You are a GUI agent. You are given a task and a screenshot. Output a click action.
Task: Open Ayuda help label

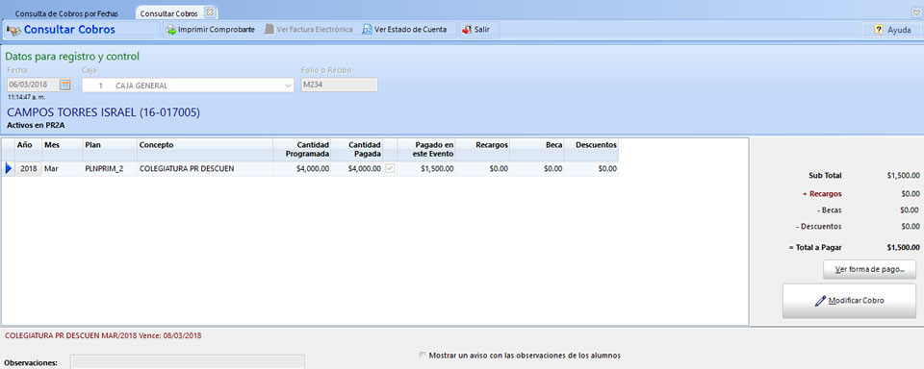(899, 30)
